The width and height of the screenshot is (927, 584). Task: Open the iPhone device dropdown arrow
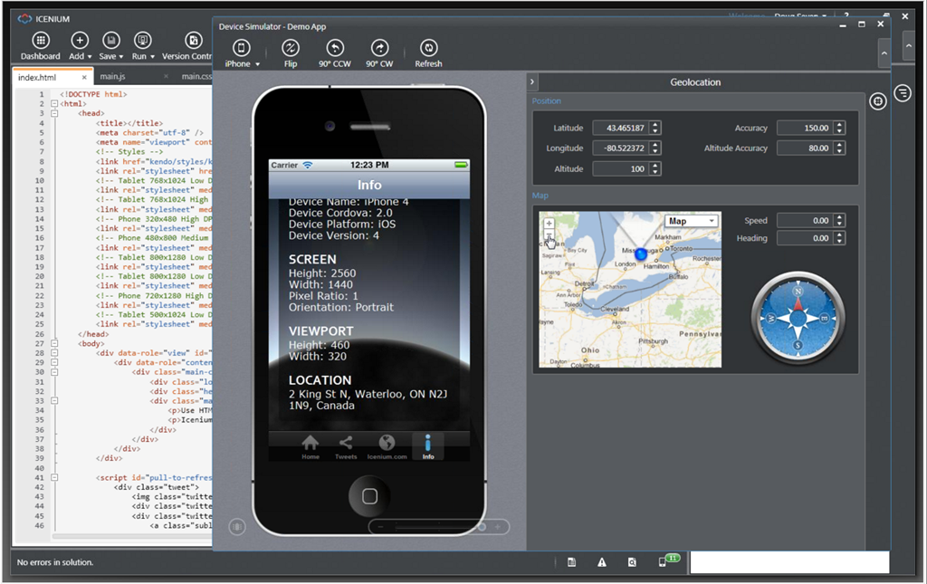(x=258, y=64)
